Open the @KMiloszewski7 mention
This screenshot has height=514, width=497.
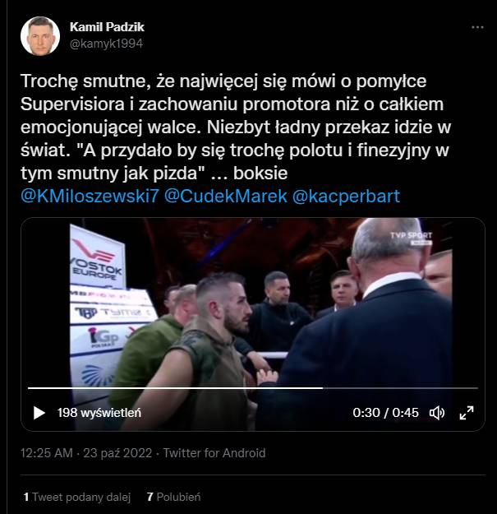(90, 196)
